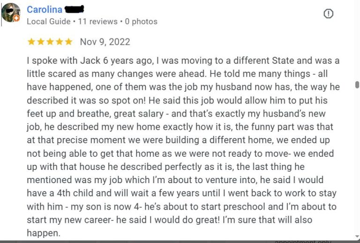Click the vertical scrollbar thumb
Image resolution: width=360 pixels, height=243 pixels.
357,85
